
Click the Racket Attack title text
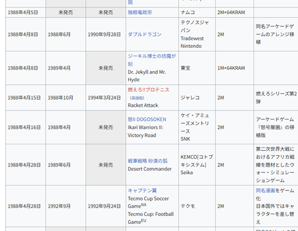point(143,105)
